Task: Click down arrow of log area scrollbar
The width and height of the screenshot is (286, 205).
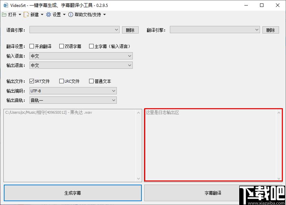Action: point(279,179)
